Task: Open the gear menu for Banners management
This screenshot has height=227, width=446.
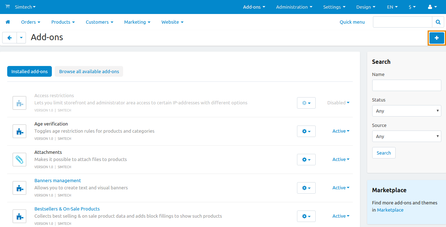Action: coord(306,188)
